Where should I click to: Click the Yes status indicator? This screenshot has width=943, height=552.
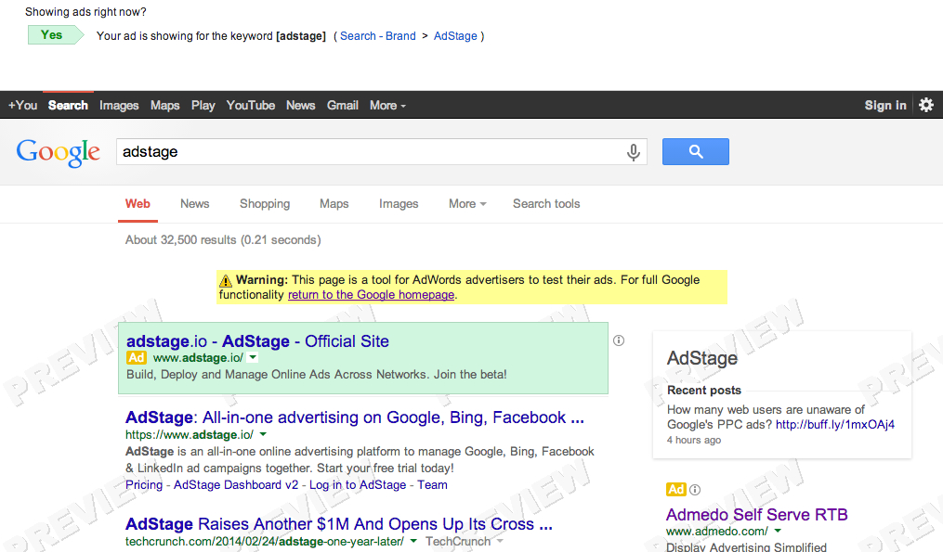click(56, 35)
